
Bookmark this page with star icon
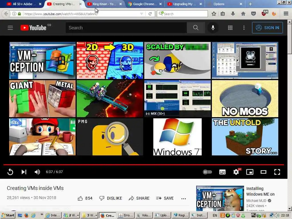214,14
